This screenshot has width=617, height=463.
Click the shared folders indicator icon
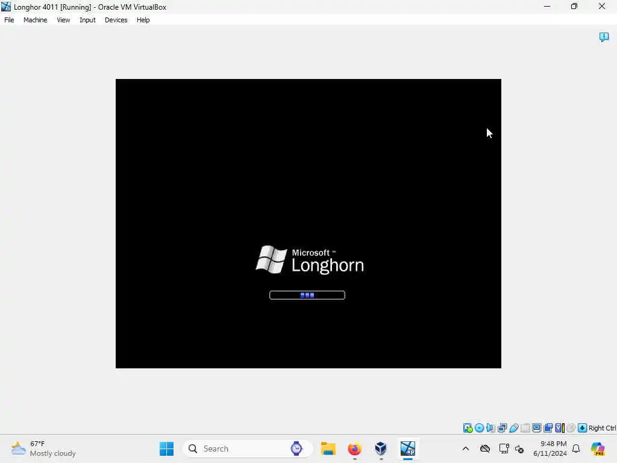[x=525, y=428]
